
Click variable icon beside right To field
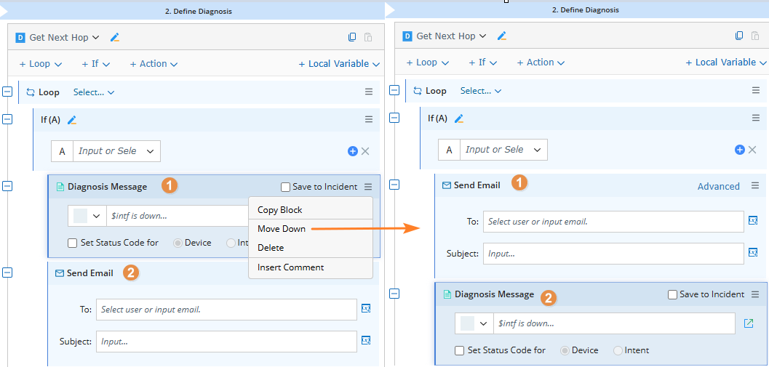(x=753, y=221)
